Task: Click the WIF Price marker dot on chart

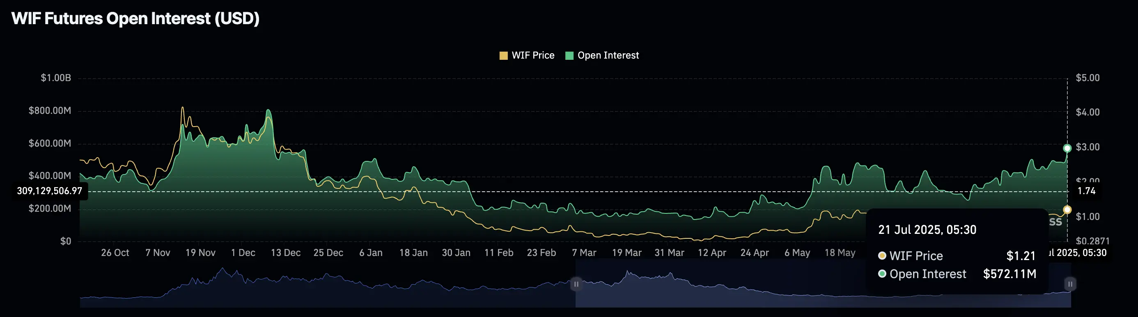Action: tap(1067, 210)
